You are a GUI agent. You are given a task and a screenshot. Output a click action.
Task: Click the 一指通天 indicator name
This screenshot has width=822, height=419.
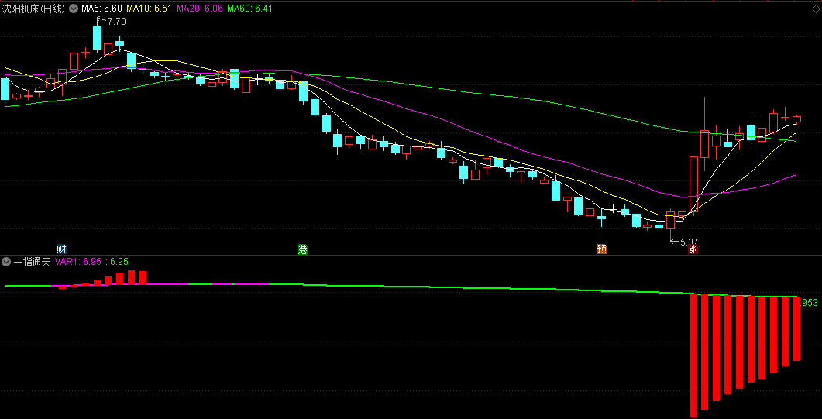[32, 262]
